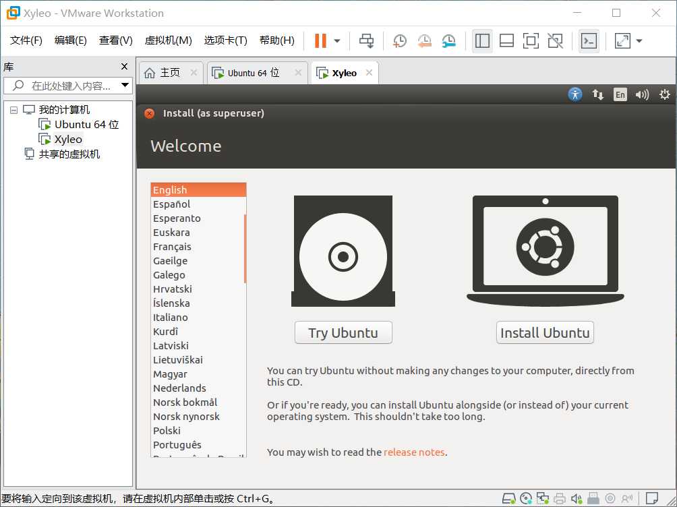Click the Ubuntu laptop illustration
The width and height of the screenshot is (677, 507).
click(546, 251)
